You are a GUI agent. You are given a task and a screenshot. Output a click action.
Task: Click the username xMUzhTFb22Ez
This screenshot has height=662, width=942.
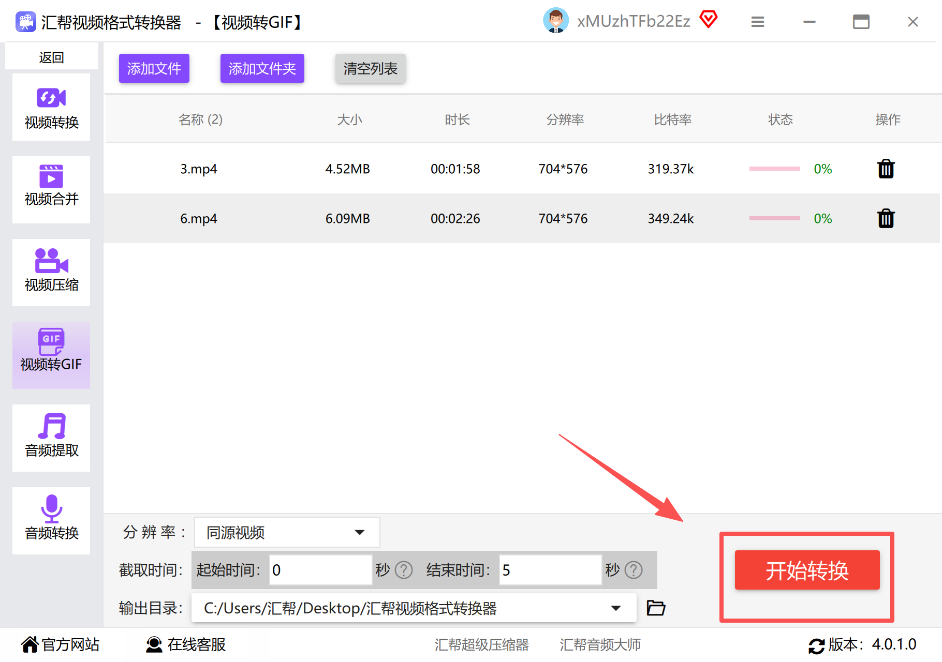[x=634, y=21]
